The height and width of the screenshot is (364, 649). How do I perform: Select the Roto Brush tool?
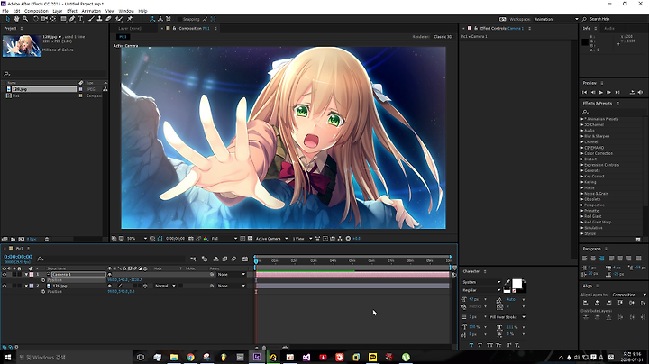(x=119, y=19)
